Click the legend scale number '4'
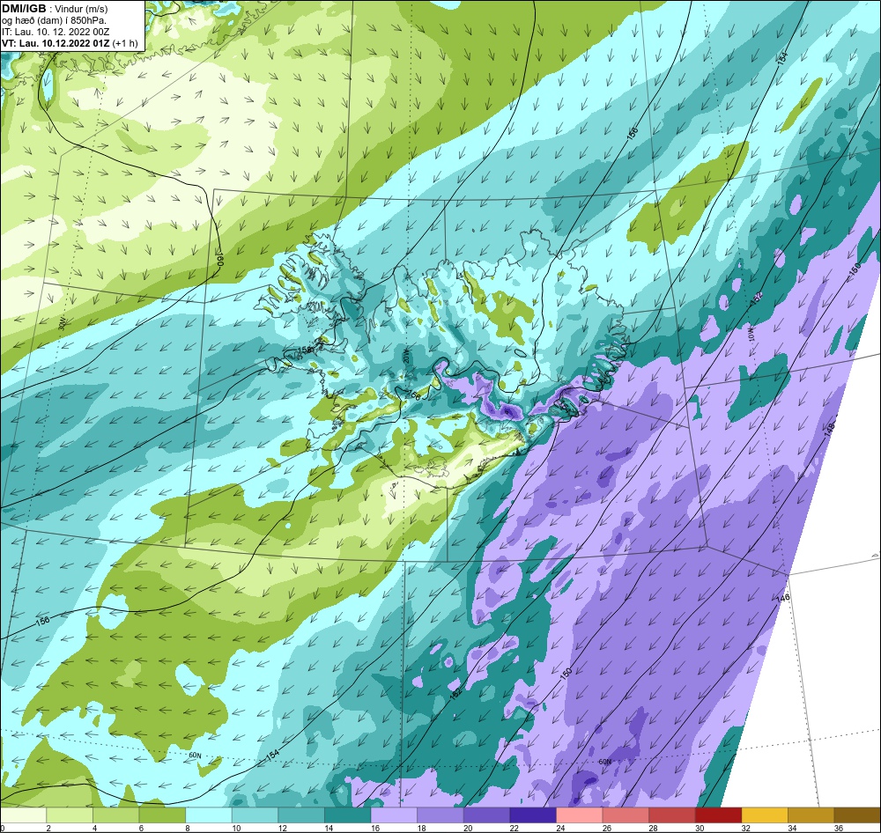This screenshot has height=833, width=881. coord(94,828)
